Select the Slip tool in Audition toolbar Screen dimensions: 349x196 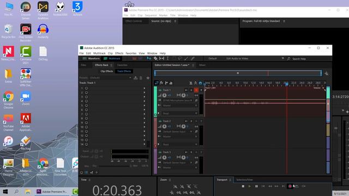pos(161,58)
